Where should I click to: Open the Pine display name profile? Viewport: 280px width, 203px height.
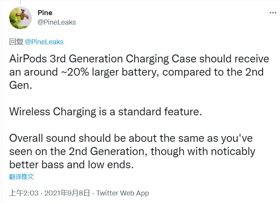[x=45, y=13]
